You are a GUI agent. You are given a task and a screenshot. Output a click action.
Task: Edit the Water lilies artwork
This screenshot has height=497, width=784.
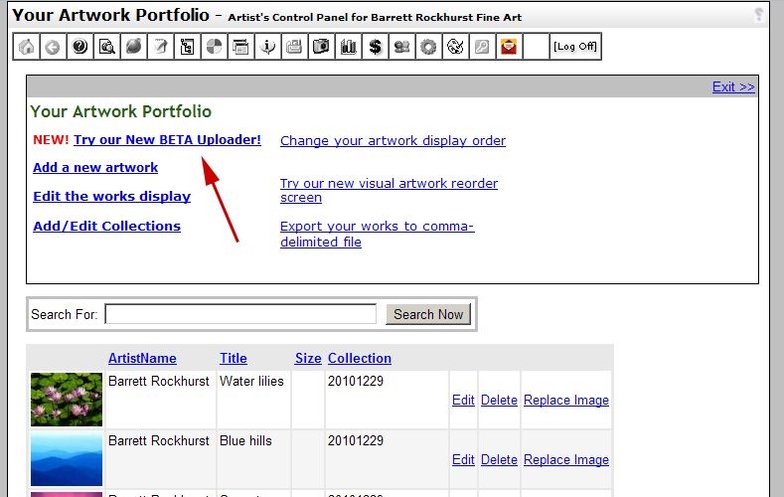click(463, 400)
